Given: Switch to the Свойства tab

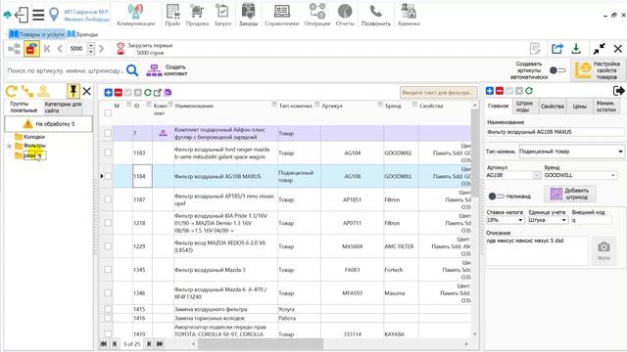Looking at the screenshot, I should 553,107.
